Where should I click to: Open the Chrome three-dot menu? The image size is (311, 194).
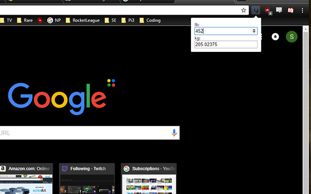click(302, 10)
